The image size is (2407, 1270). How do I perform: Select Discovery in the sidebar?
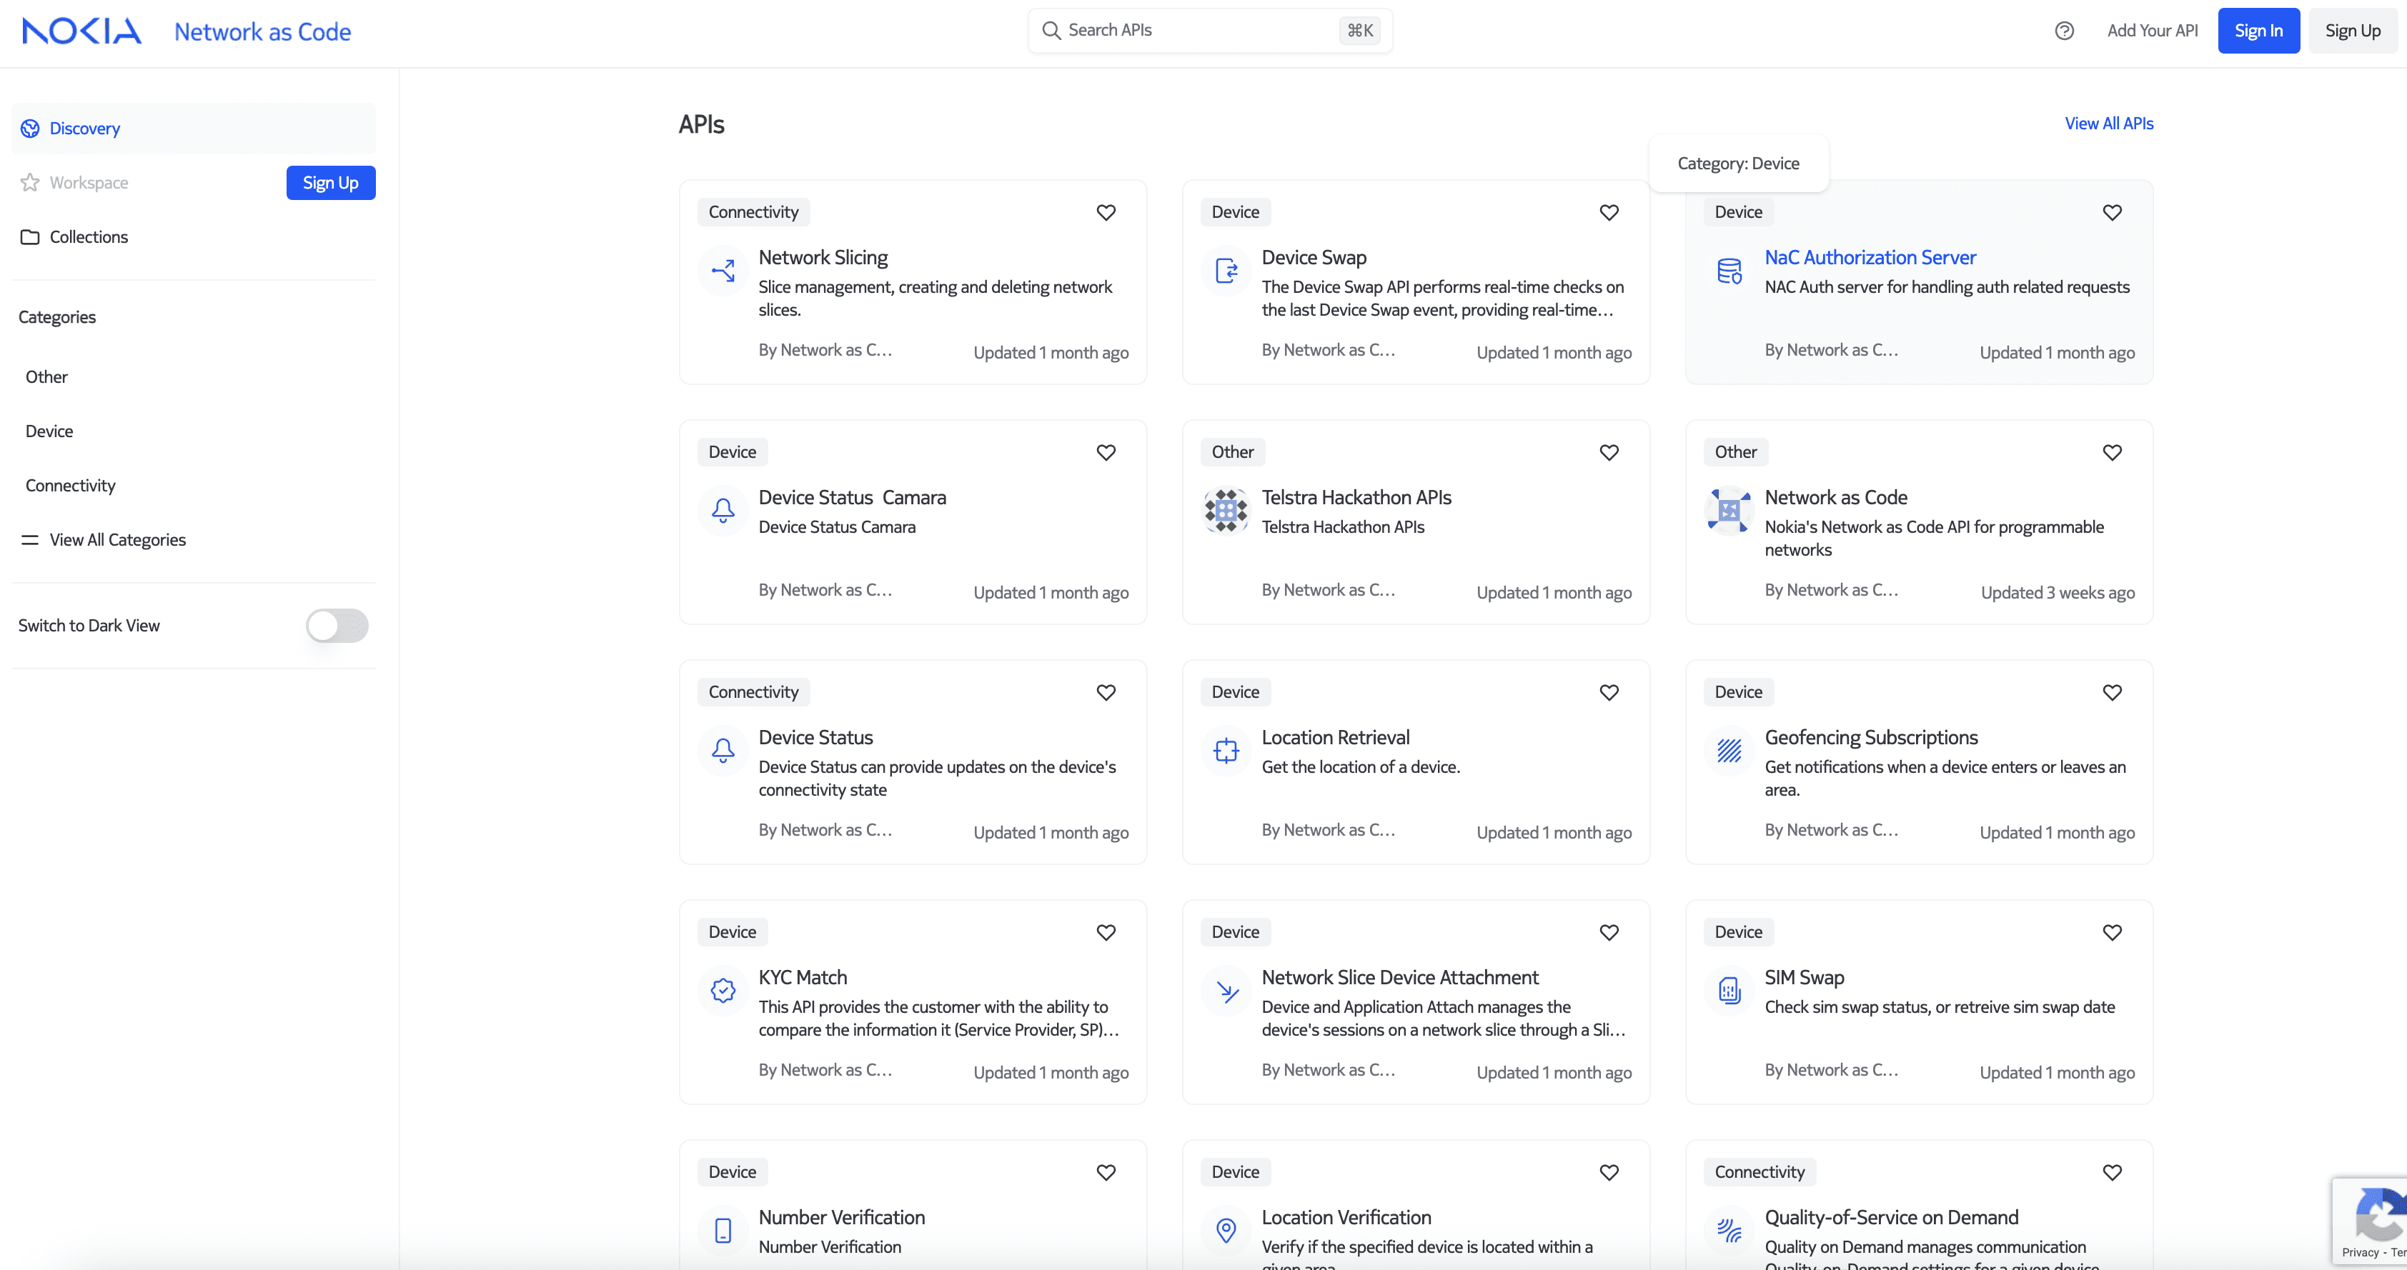84,129
